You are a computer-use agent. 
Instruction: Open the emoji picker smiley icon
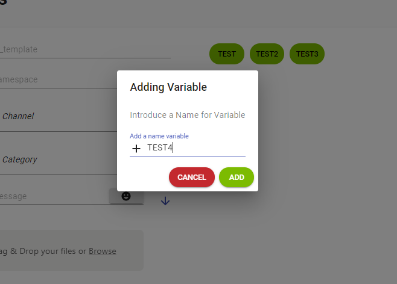click(x=126, y=196)
